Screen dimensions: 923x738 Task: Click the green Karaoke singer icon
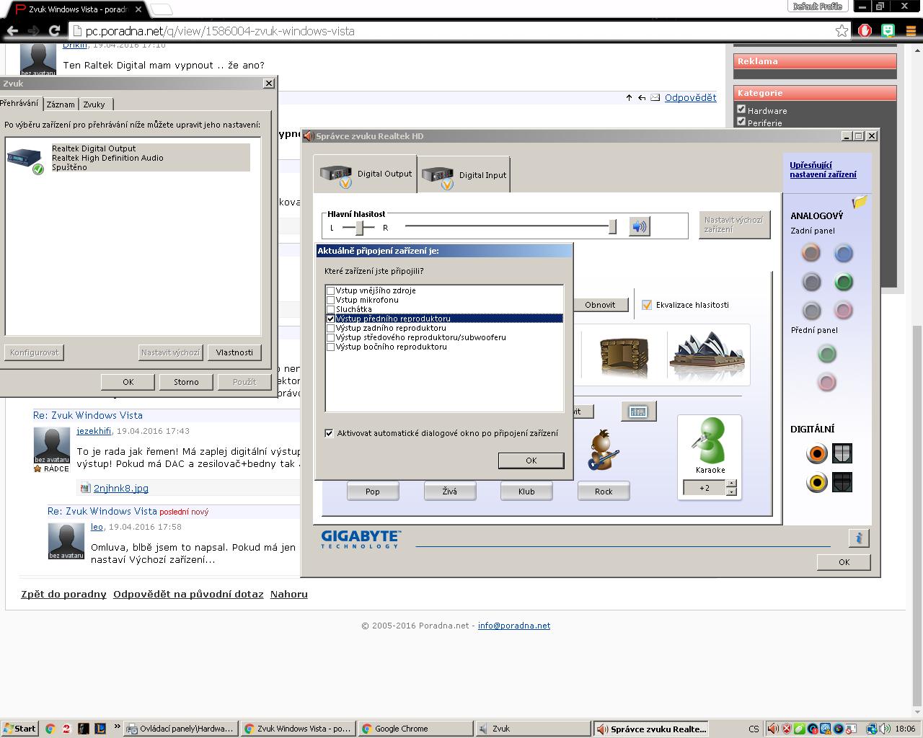(710, 440)
